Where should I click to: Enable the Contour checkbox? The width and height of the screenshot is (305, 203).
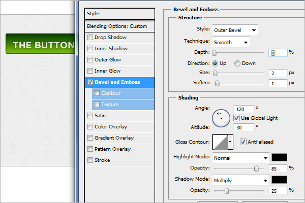click(97, 93)
